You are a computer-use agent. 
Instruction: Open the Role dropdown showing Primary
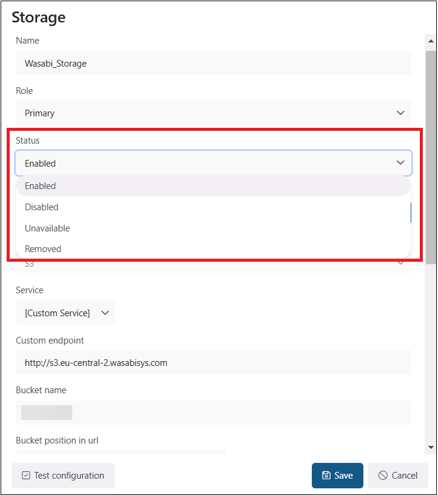pyautogui.click(x=213, y=113)
